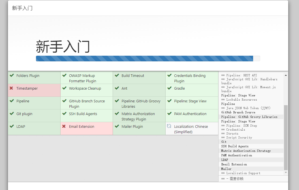299x190 pixels.
Task: Click the checkmark beside GitHub Branch Source Plugin
Action: 65,101
